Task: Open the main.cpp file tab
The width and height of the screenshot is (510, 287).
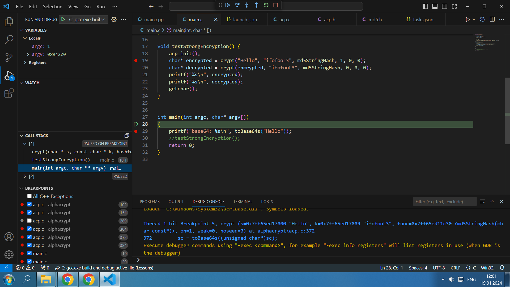Action: click(154, 20)
